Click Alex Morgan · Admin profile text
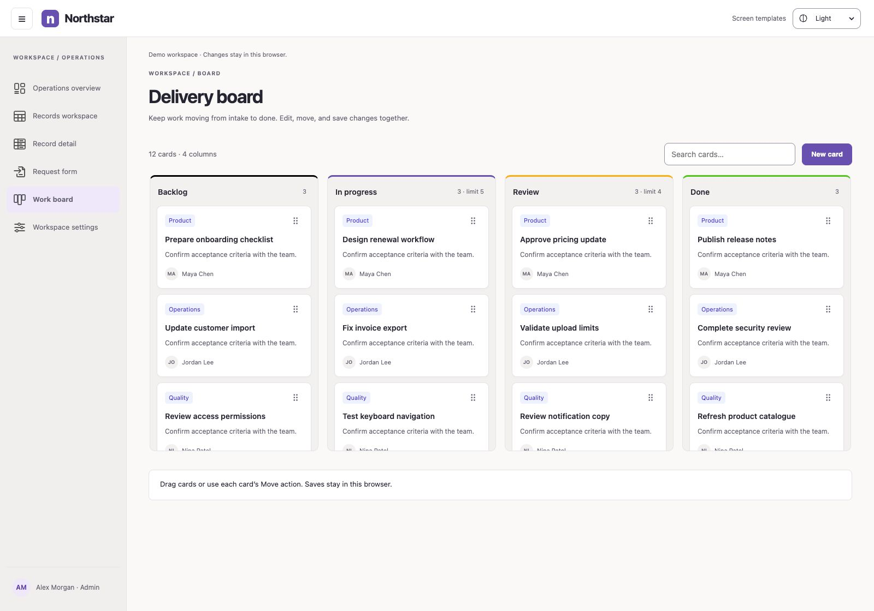Image resolution: width=874 pixels, height=611 pixels. coord(68,588)
